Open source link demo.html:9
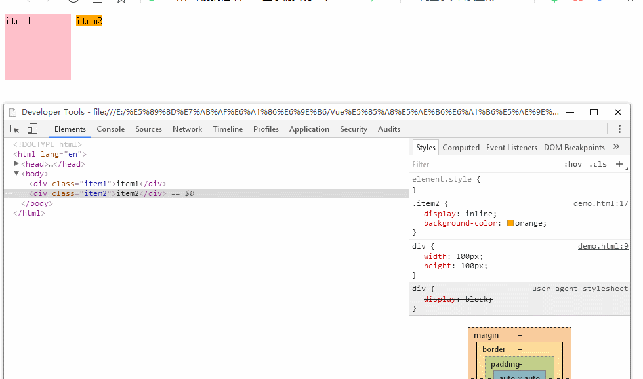 [603, 246]
